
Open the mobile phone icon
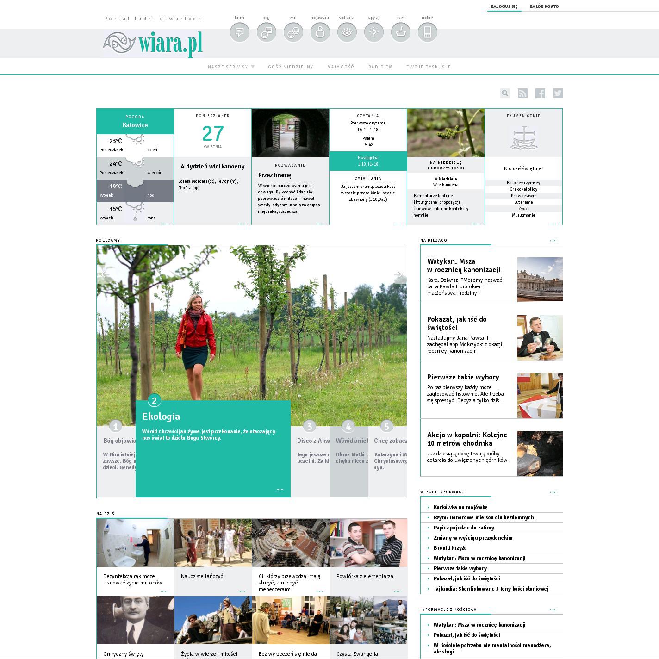[428, 32]
